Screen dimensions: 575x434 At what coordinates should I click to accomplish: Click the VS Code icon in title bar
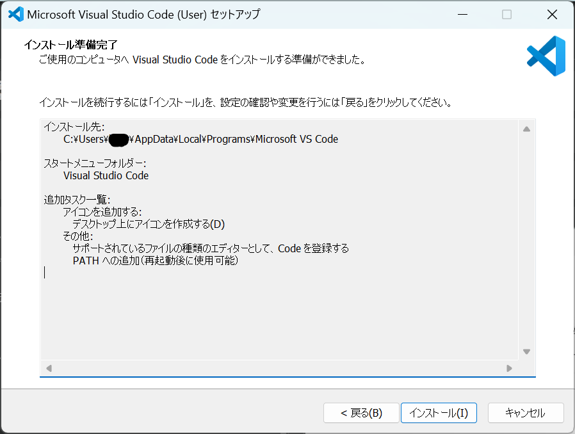pyautogui.click(x=16, y=14)
